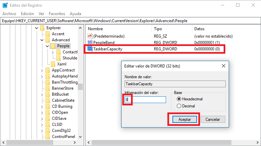Collapse the People tree node

(47, 46)
